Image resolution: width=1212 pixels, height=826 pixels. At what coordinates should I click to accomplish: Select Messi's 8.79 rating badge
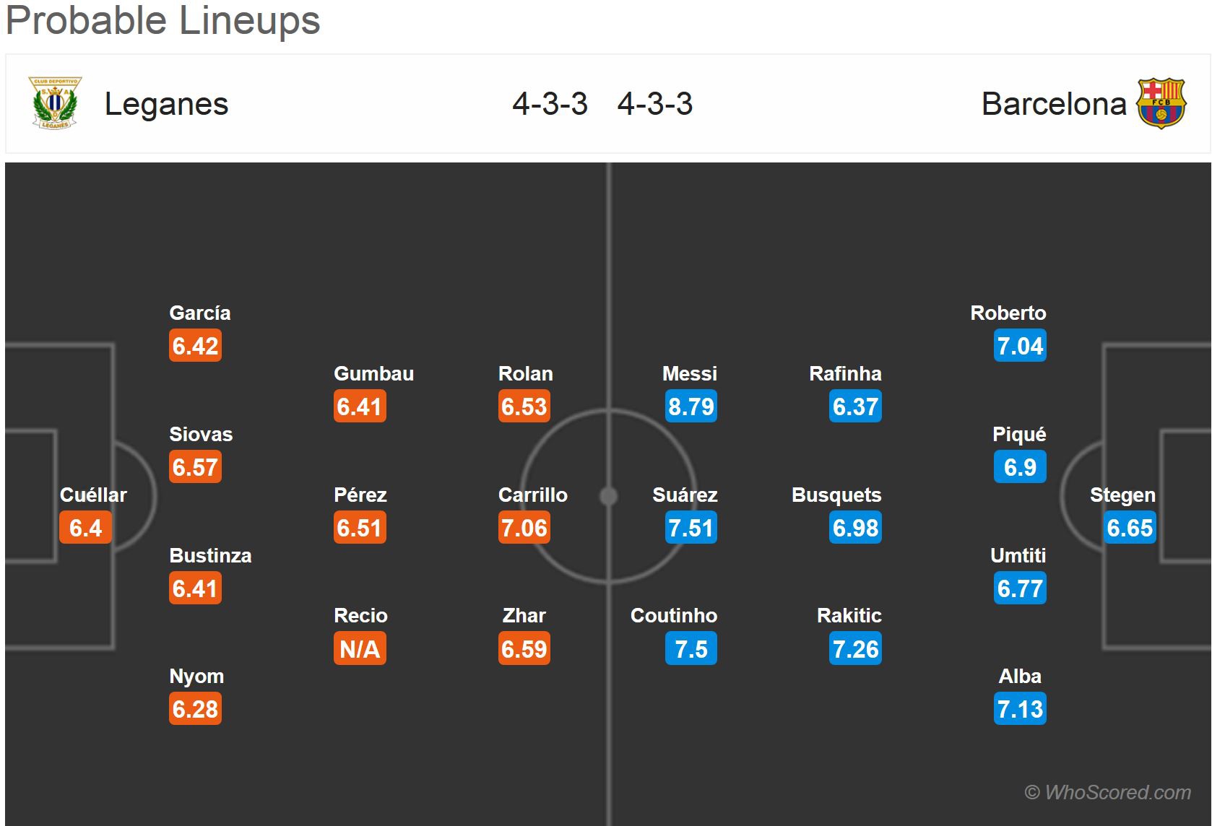click(x=691, y=407)
